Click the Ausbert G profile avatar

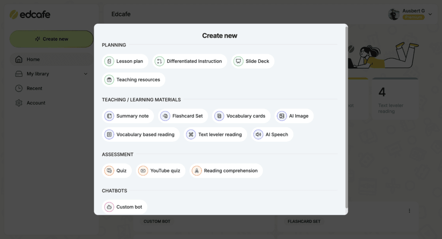click(394, 14)
